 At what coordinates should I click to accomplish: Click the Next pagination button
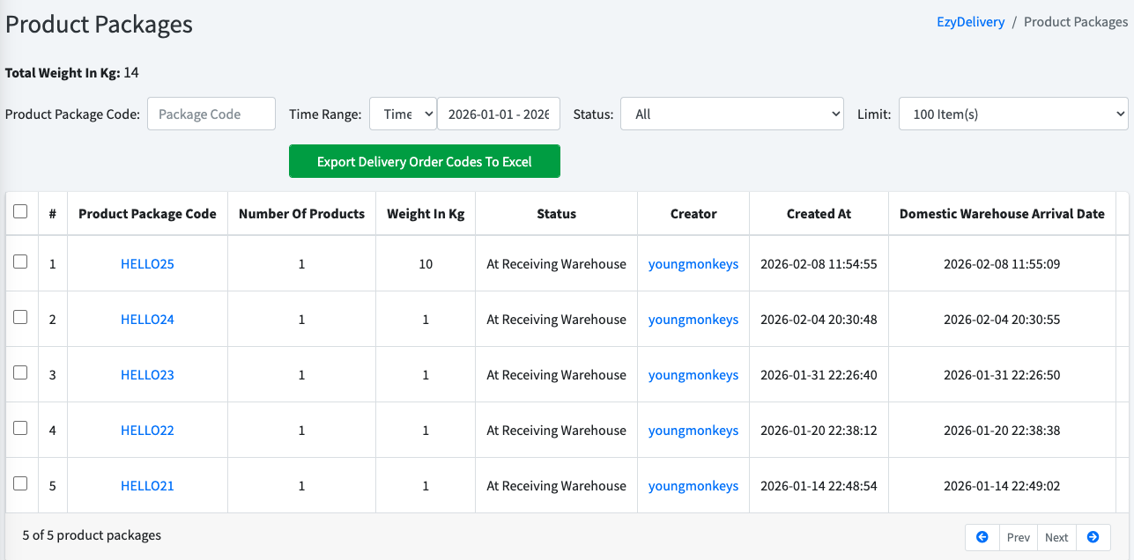[x=1056, y=537]
